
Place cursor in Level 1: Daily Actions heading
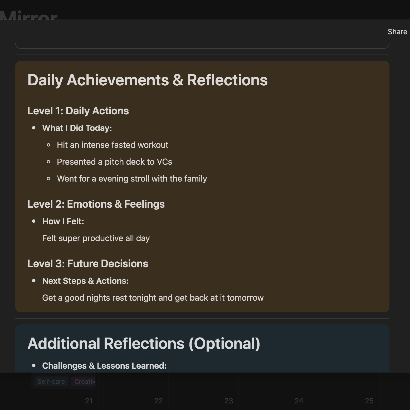click(x=78, y=111)
